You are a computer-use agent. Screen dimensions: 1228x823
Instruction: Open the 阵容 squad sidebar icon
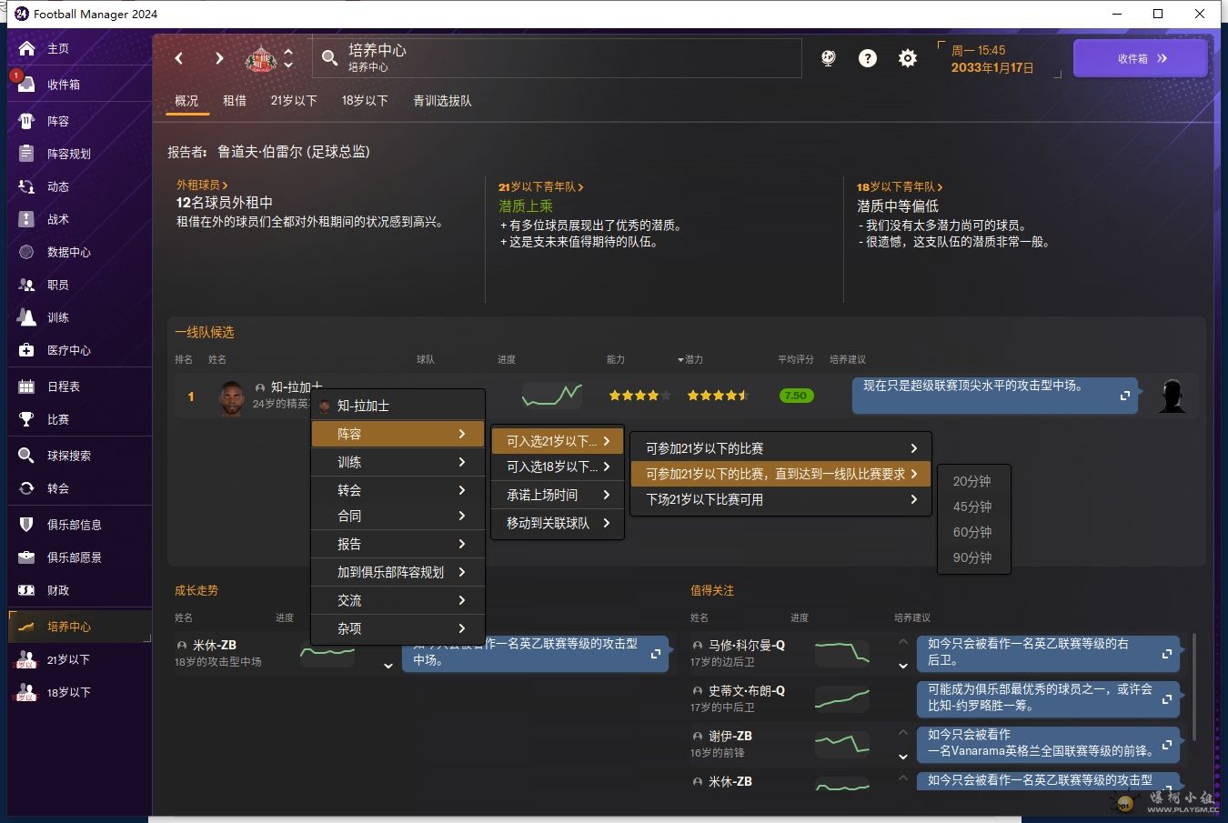click(26, 121)
